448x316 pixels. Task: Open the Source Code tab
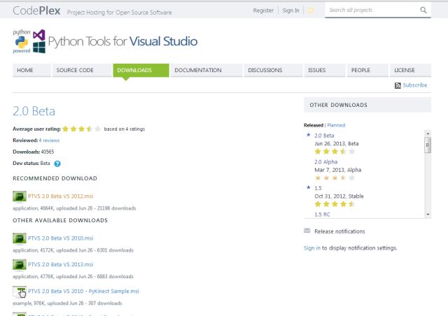(x=75, y=71)
